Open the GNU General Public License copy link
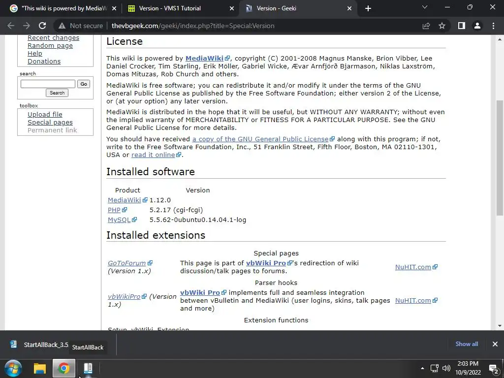 (260, 139)
